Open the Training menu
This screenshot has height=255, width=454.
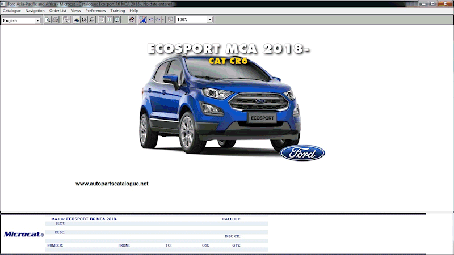click(117, 11)
